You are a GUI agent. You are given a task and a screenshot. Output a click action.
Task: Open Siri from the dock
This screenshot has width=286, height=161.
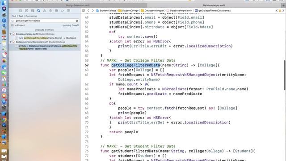click(x=4, y=8)
